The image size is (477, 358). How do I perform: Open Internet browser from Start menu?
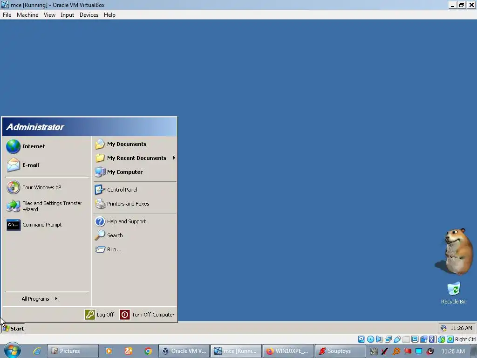(x=26, y=146)
